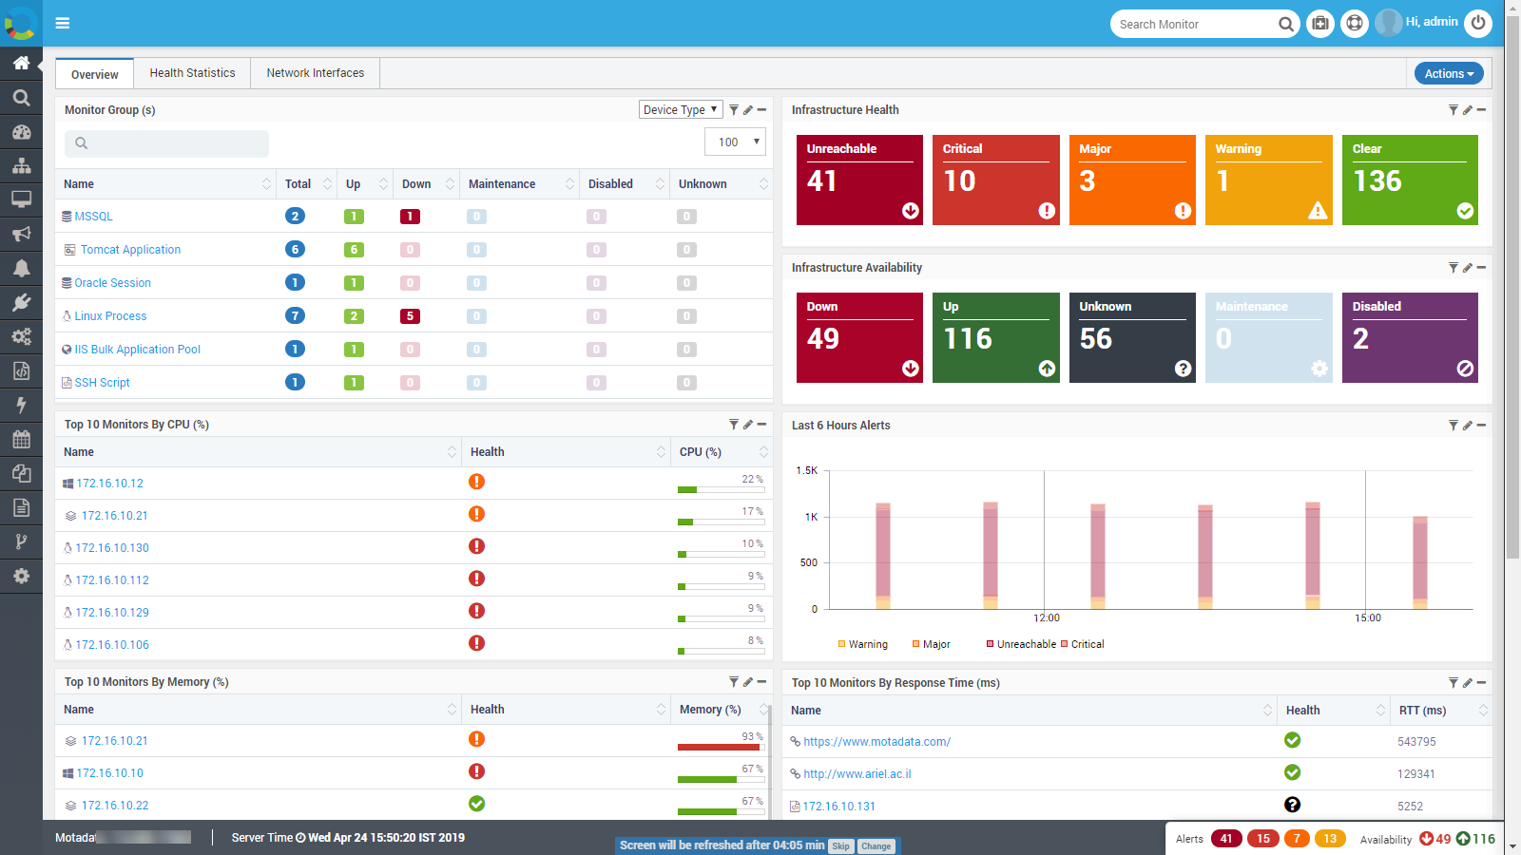This screenshot has height=855, width=1521.
Task: Open the Tomcat Application monitor group
Action: 130,250
